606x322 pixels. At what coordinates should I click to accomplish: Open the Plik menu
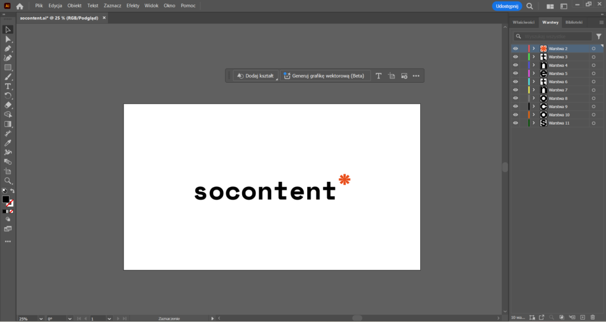38,6
